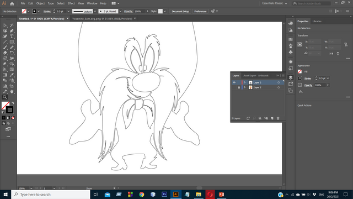Click the delete layer trash icon
This screenshot has height=199, width=353.
278,118
